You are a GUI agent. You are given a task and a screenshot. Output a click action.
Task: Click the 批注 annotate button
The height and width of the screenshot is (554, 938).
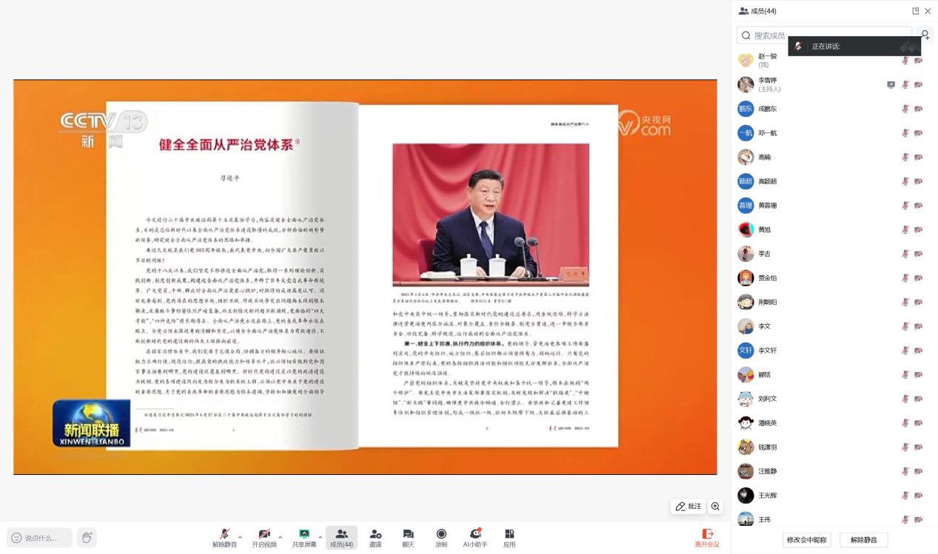688,507
